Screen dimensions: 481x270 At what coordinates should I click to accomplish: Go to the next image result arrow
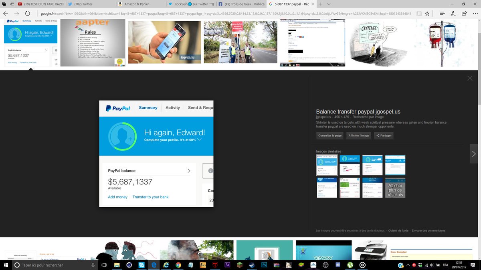tap(474, 154)
